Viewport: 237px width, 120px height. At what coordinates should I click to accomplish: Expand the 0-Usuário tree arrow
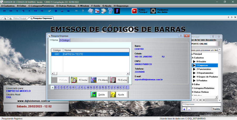pos(194,61)
